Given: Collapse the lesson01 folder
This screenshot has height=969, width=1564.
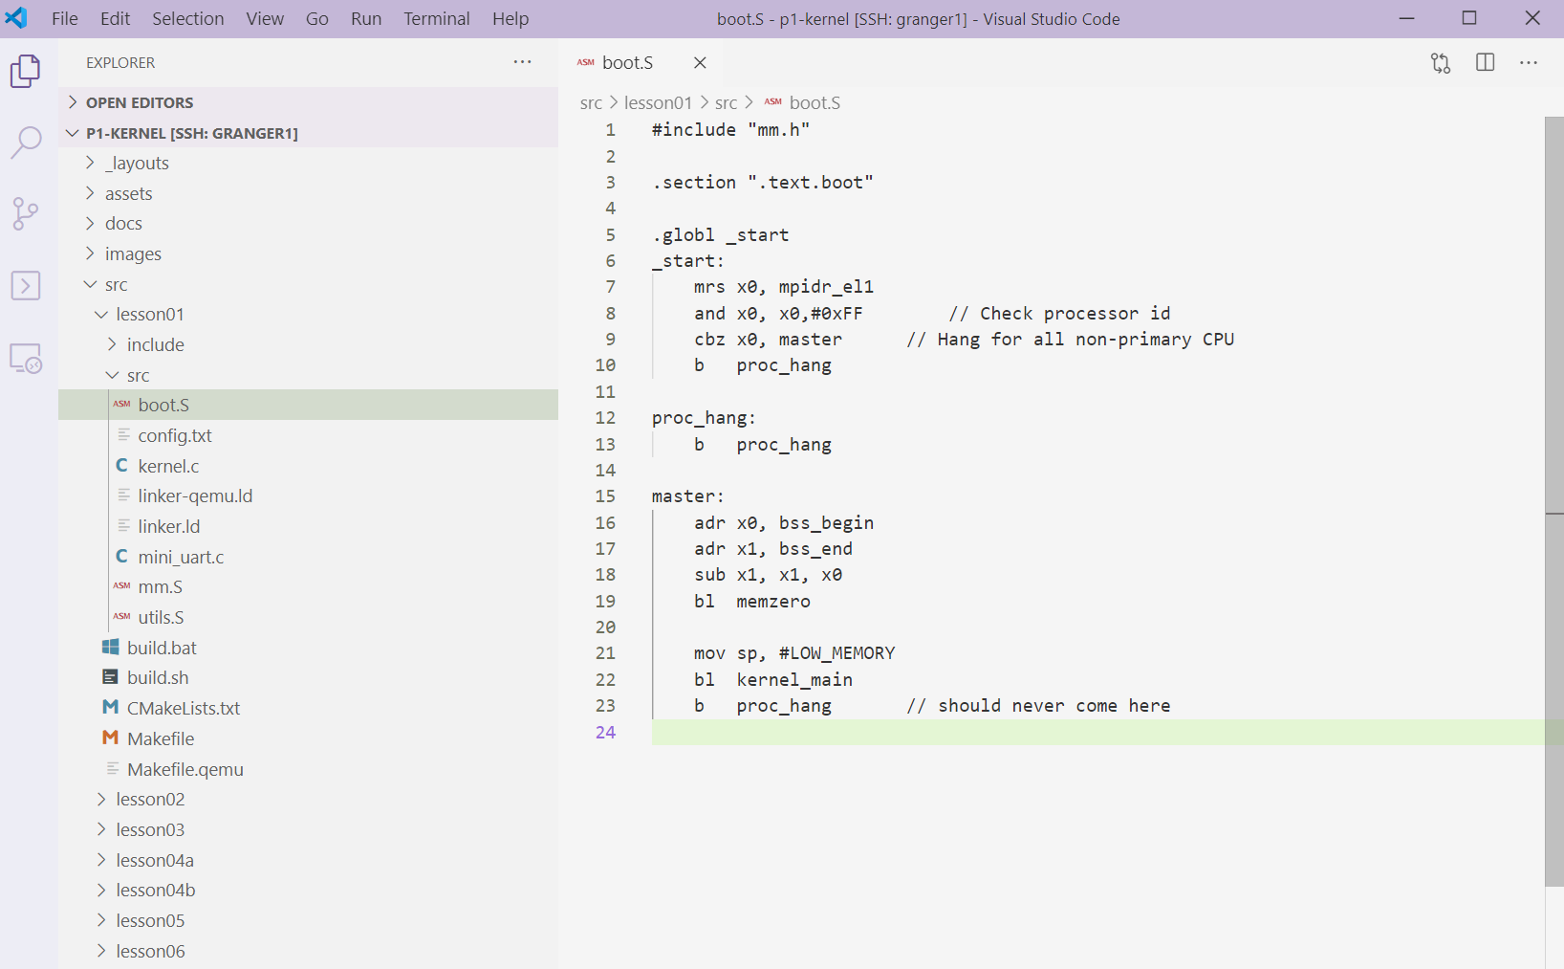Looking at the screenshot, I should [x=308, y=315].
